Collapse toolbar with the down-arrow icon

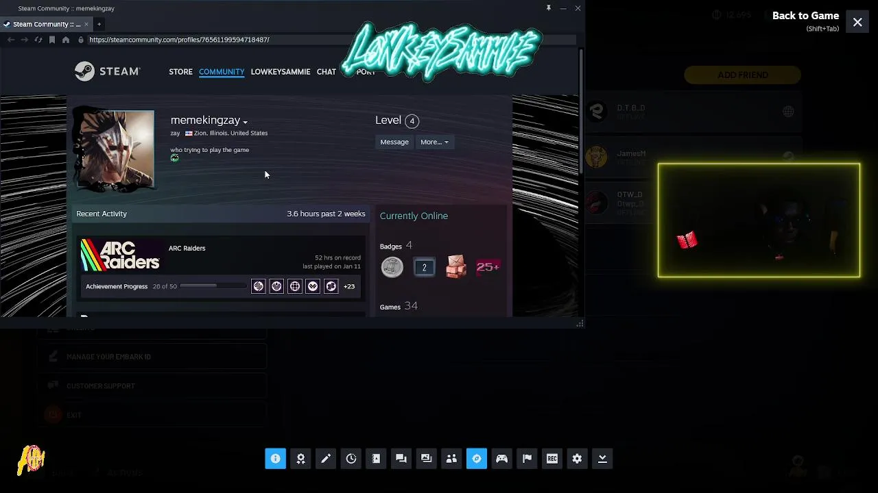(x=602, y=459)
